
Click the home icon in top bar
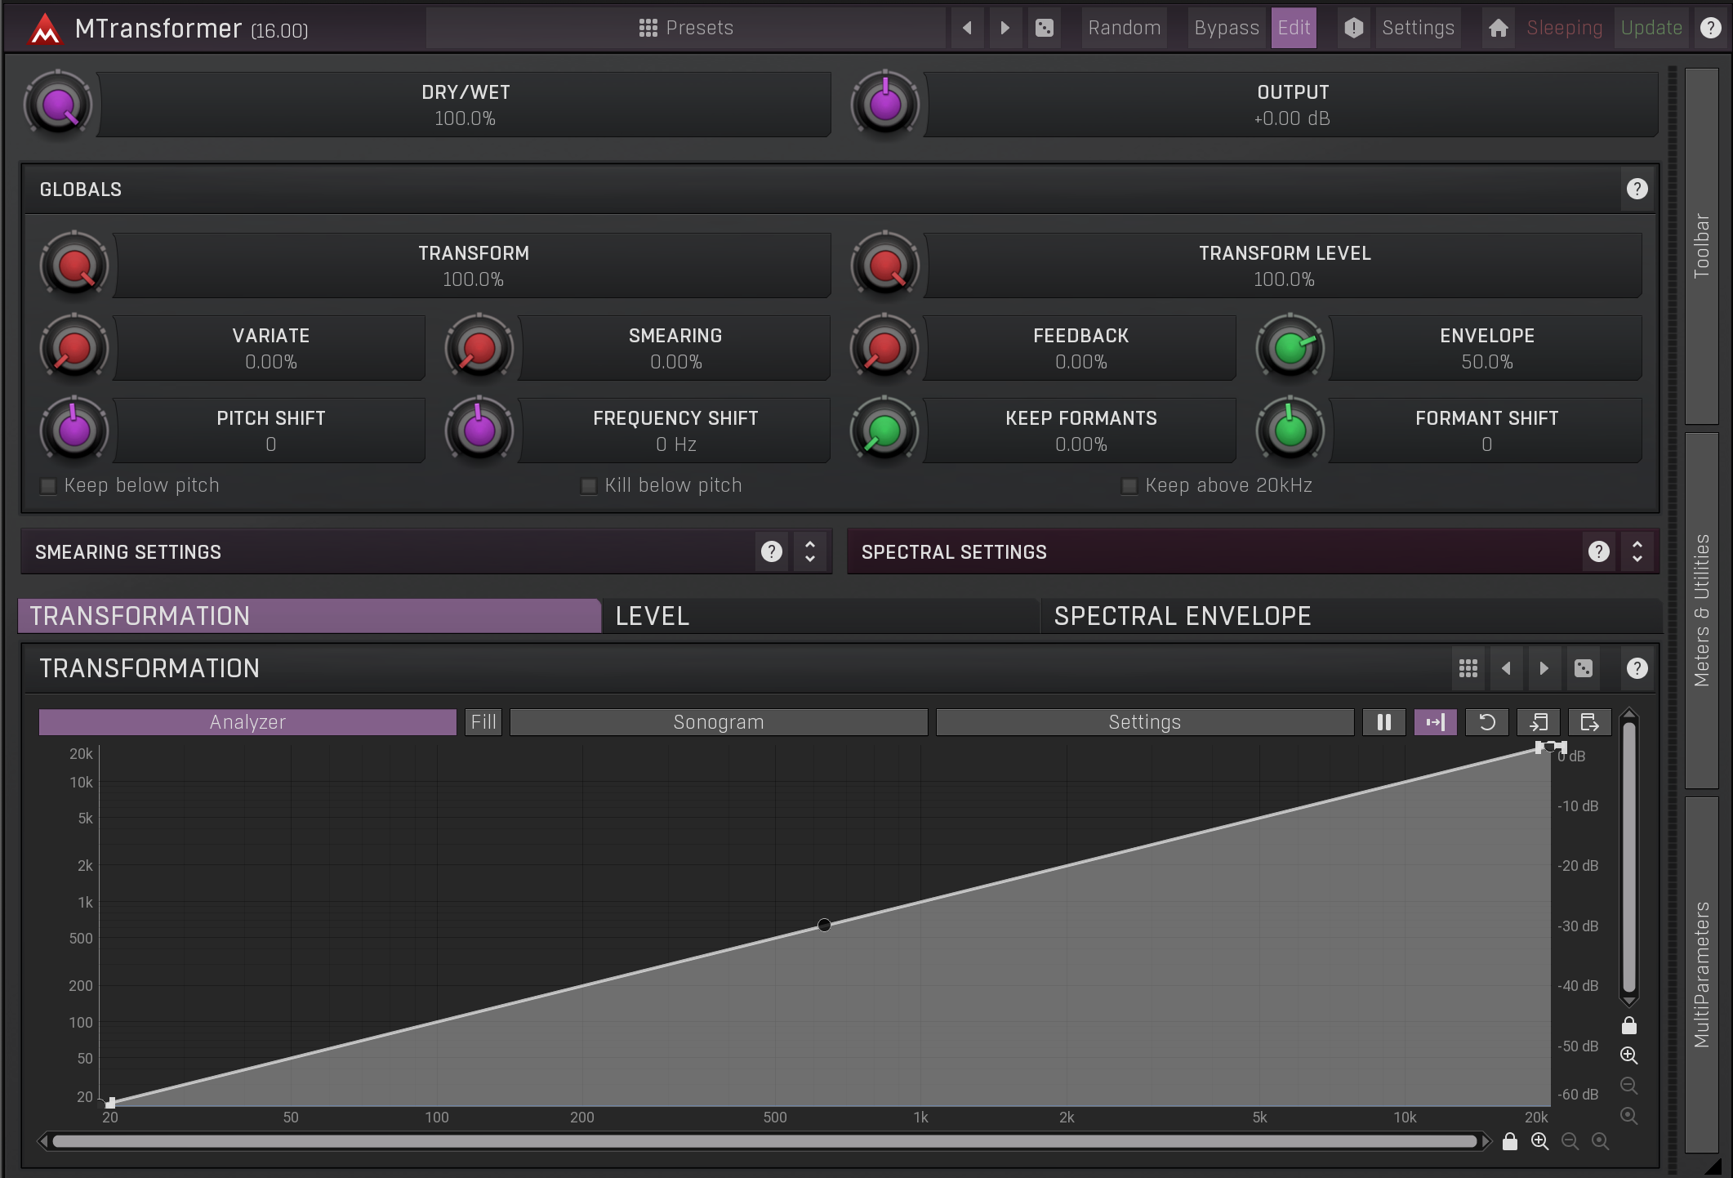[x=1498, y=28]
